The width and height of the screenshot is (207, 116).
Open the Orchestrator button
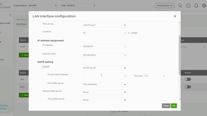165,5
